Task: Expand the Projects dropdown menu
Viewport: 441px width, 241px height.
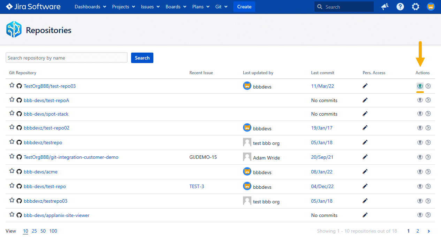Action: coord(123,7)
